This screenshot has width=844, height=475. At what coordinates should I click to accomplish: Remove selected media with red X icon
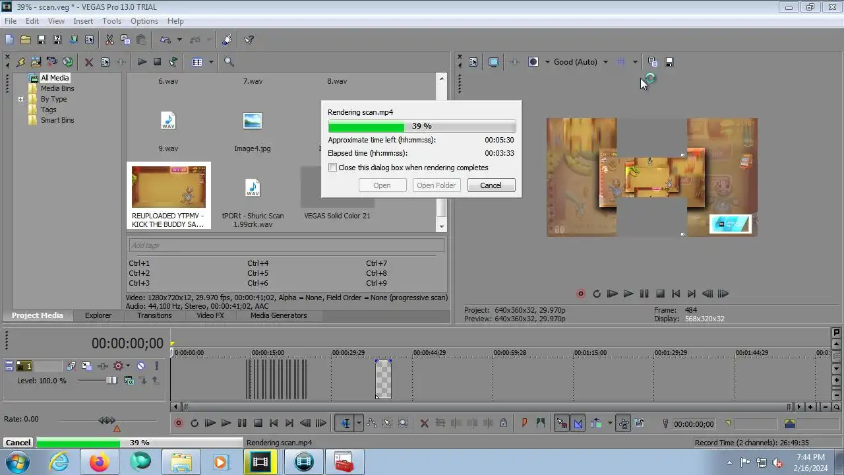pyautogui.click(x=88, y=62)
